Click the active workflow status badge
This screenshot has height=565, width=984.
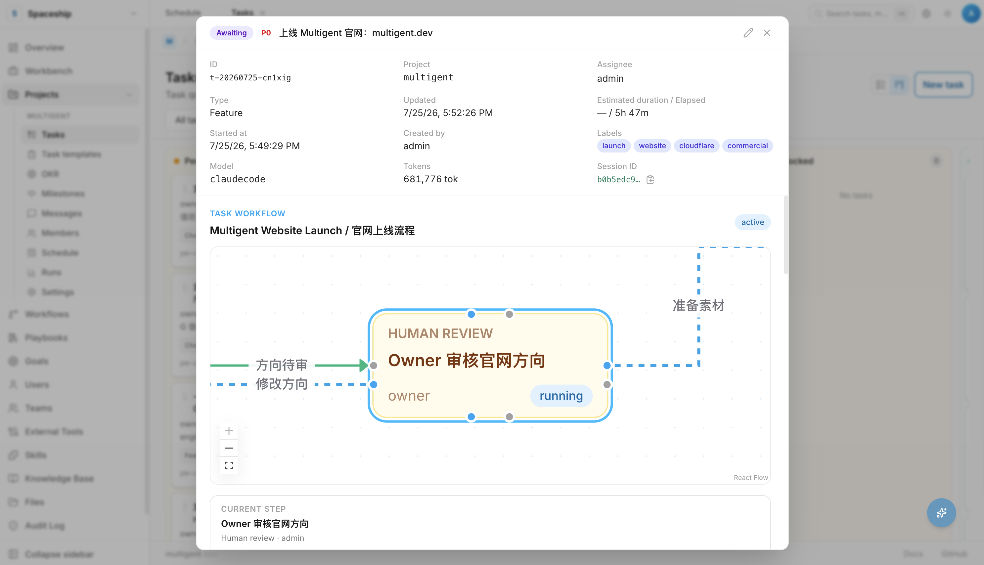click(x=752, y=222)
